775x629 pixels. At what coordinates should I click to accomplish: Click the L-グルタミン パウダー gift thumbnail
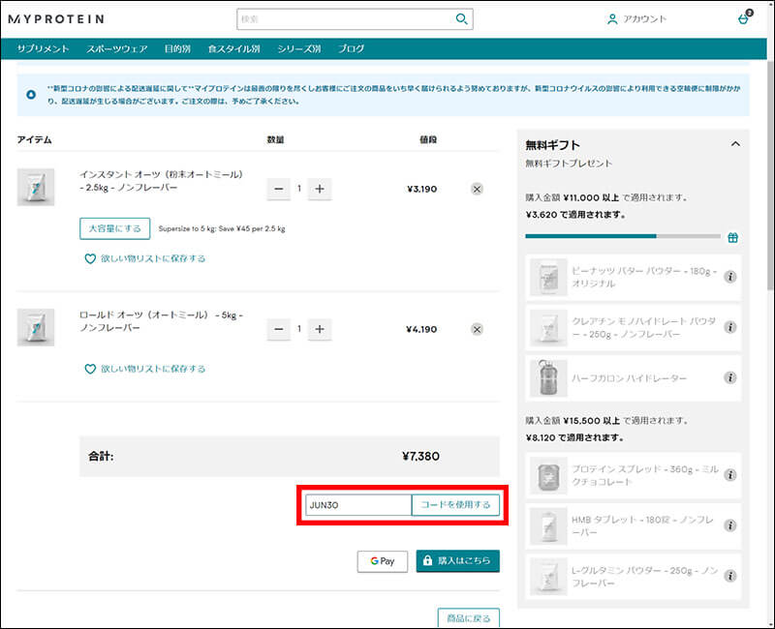tap(548, 576)
